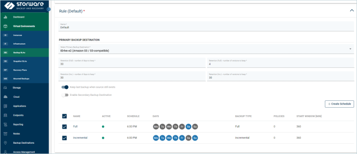The width and height of the screenshot is (357, 154).
Task: Click the Create Schedule button
Action: [340, 104]
